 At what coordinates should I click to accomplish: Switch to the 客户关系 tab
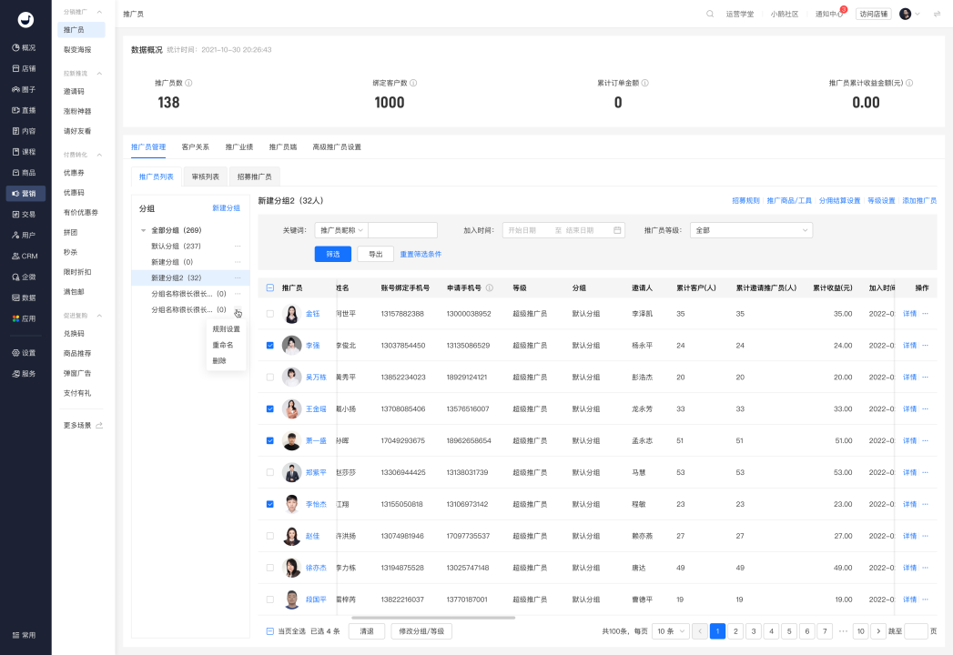click(195, 147)
